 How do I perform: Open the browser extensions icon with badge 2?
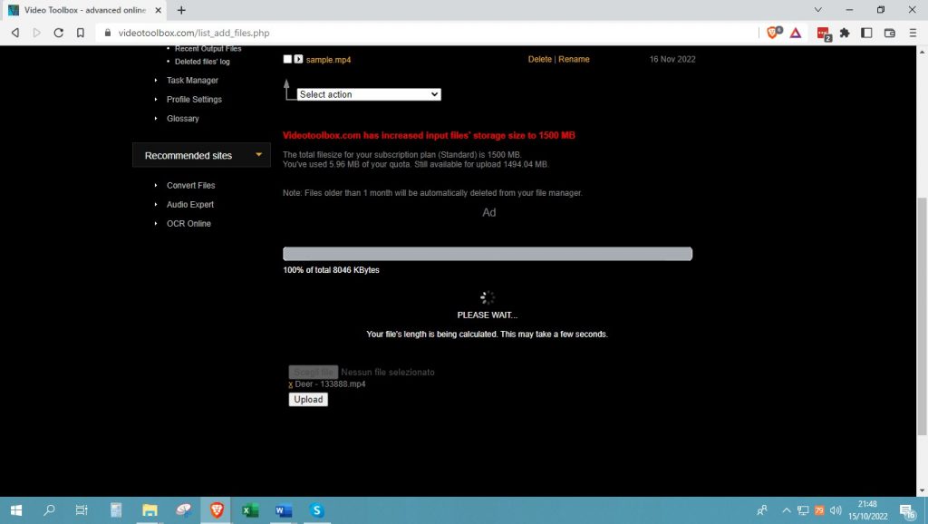click(823, 33)
